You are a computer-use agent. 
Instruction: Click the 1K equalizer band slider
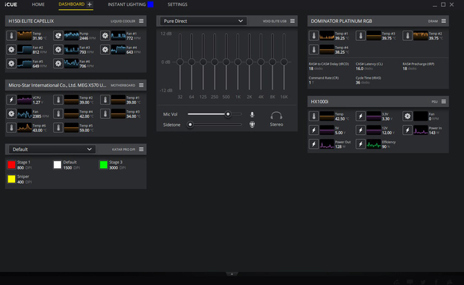tap(238, 62)
